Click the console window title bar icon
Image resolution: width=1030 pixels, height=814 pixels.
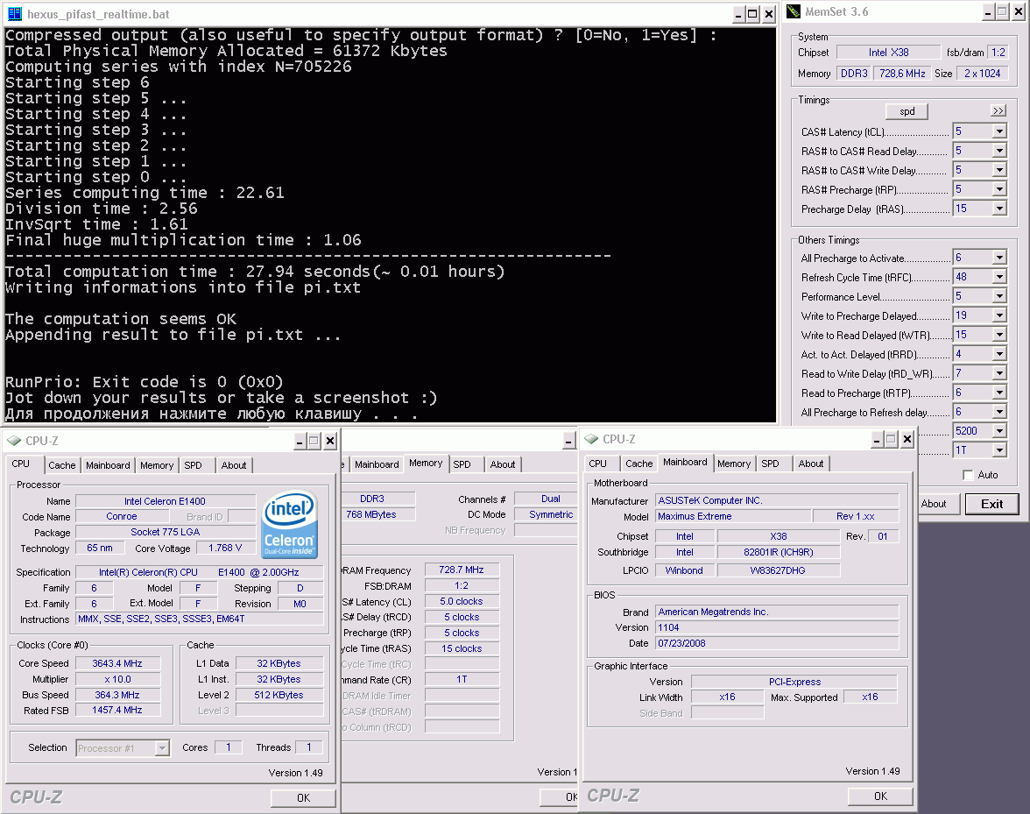[x=14, y=13]
